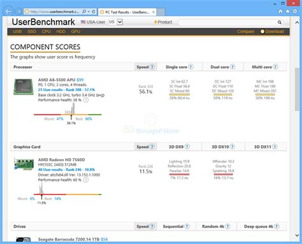Open browser home icon
Screen dimensions: 302x244
[x=280, y=11]
